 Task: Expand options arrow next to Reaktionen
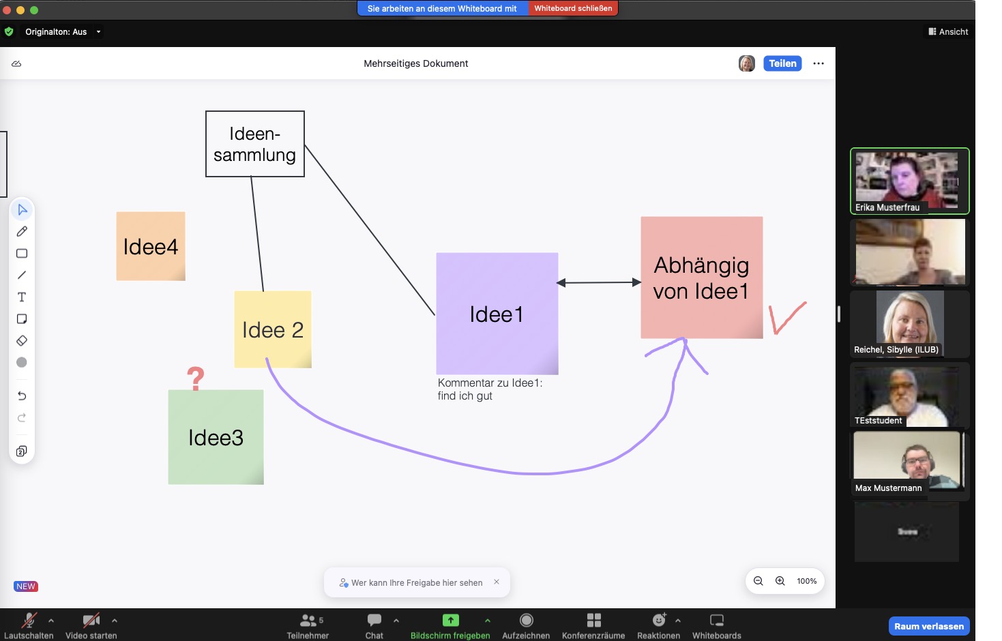(677, 621)
